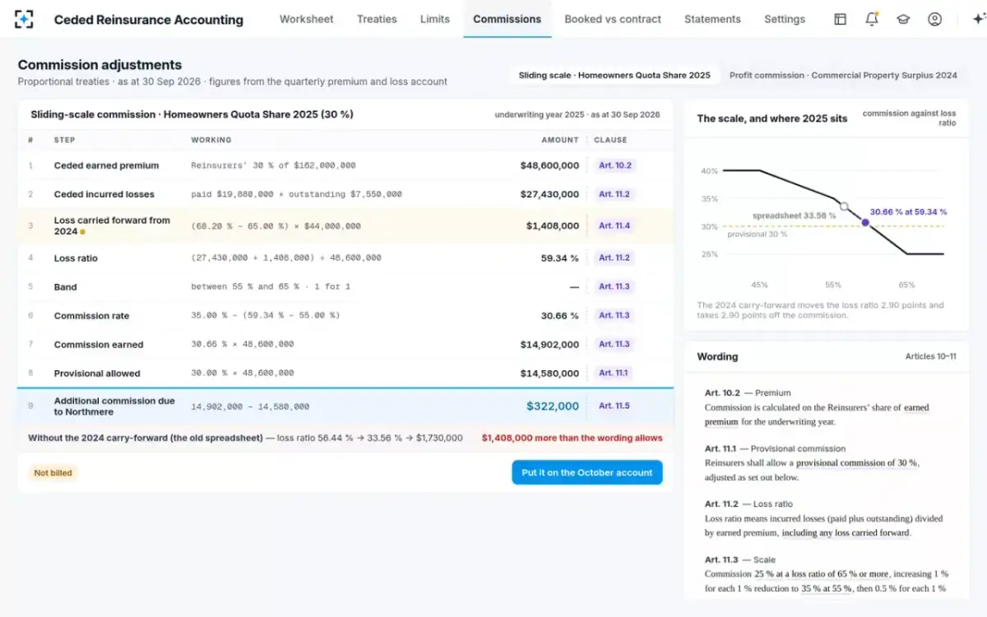Image resolution: width=987 pixels, height=617 pixels.
Task: Switch to the Statements tab
Action: click(x=712, y=19)
